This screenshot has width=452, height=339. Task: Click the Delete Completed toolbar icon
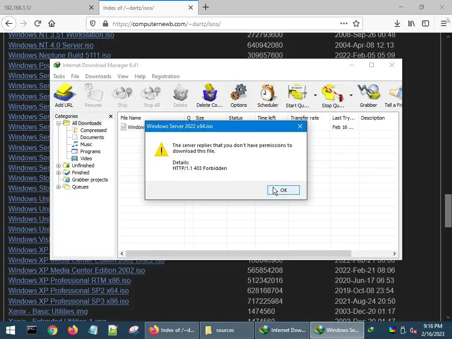tap(210, 95)
